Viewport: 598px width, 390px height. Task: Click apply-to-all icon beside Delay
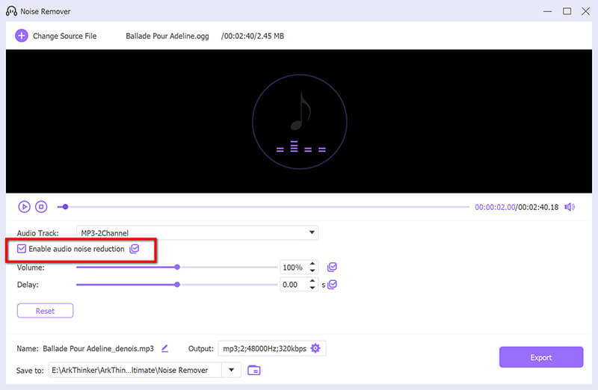333,285
